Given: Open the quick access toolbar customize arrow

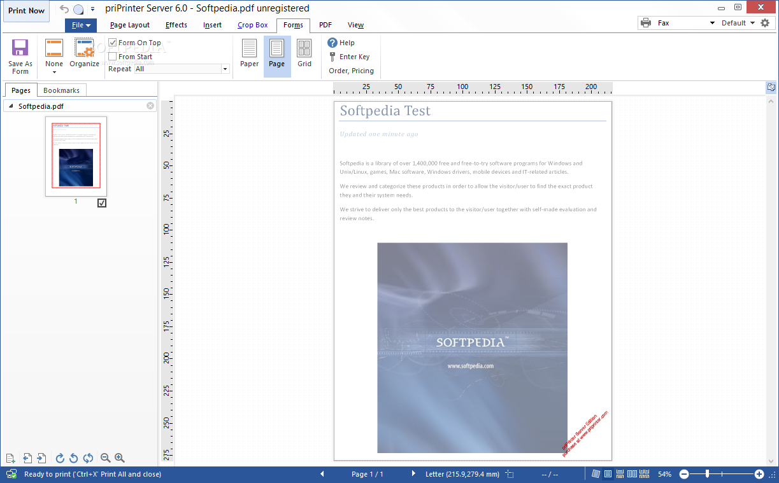Looking at the screenshot, I should point(92,9).
